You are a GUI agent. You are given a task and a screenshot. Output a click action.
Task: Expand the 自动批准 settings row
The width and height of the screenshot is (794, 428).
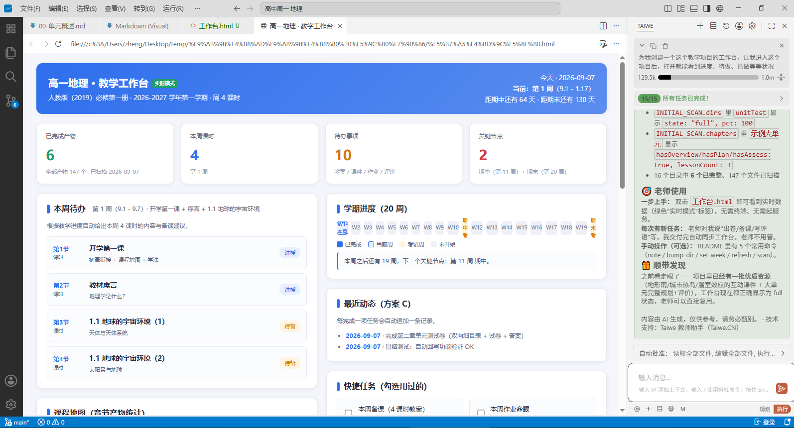[712, 353]
